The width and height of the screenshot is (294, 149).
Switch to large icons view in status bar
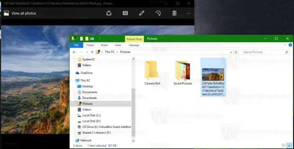click(x=289, y=145)
